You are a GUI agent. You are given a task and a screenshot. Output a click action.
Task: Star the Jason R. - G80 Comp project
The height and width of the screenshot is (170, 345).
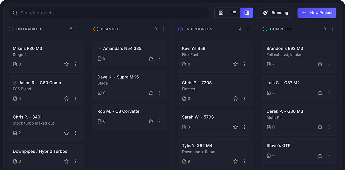(x=67, y=99)
